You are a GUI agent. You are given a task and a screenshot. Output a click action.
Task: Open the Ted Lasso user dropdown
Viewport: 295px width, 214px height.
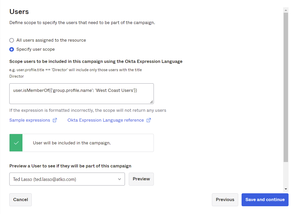tap(67, 179)
